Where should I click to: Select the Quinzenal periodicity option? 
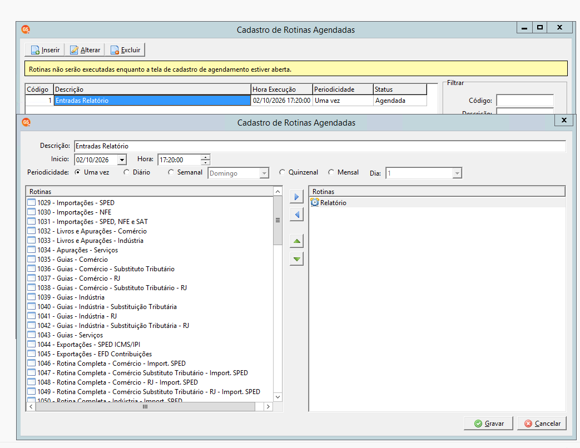(x=282, y=172)
